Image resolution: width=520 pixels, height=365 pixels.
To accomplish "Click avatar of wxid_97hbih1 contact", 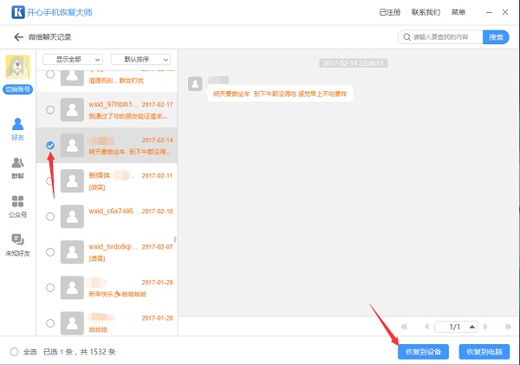I will (x=72, y=109).
